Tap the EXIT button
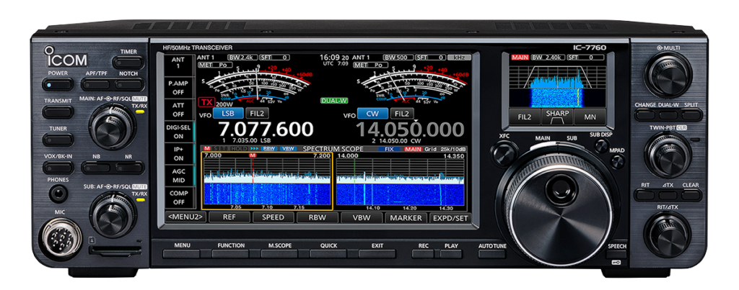This screenshot has width=739, height=290. 377,254
